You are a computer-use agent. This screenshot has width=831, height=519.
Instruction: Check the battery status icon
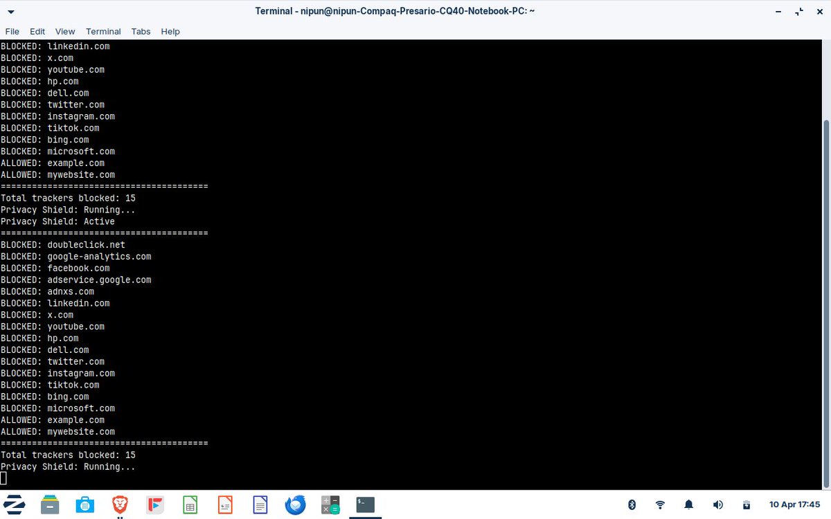[747, 505]
